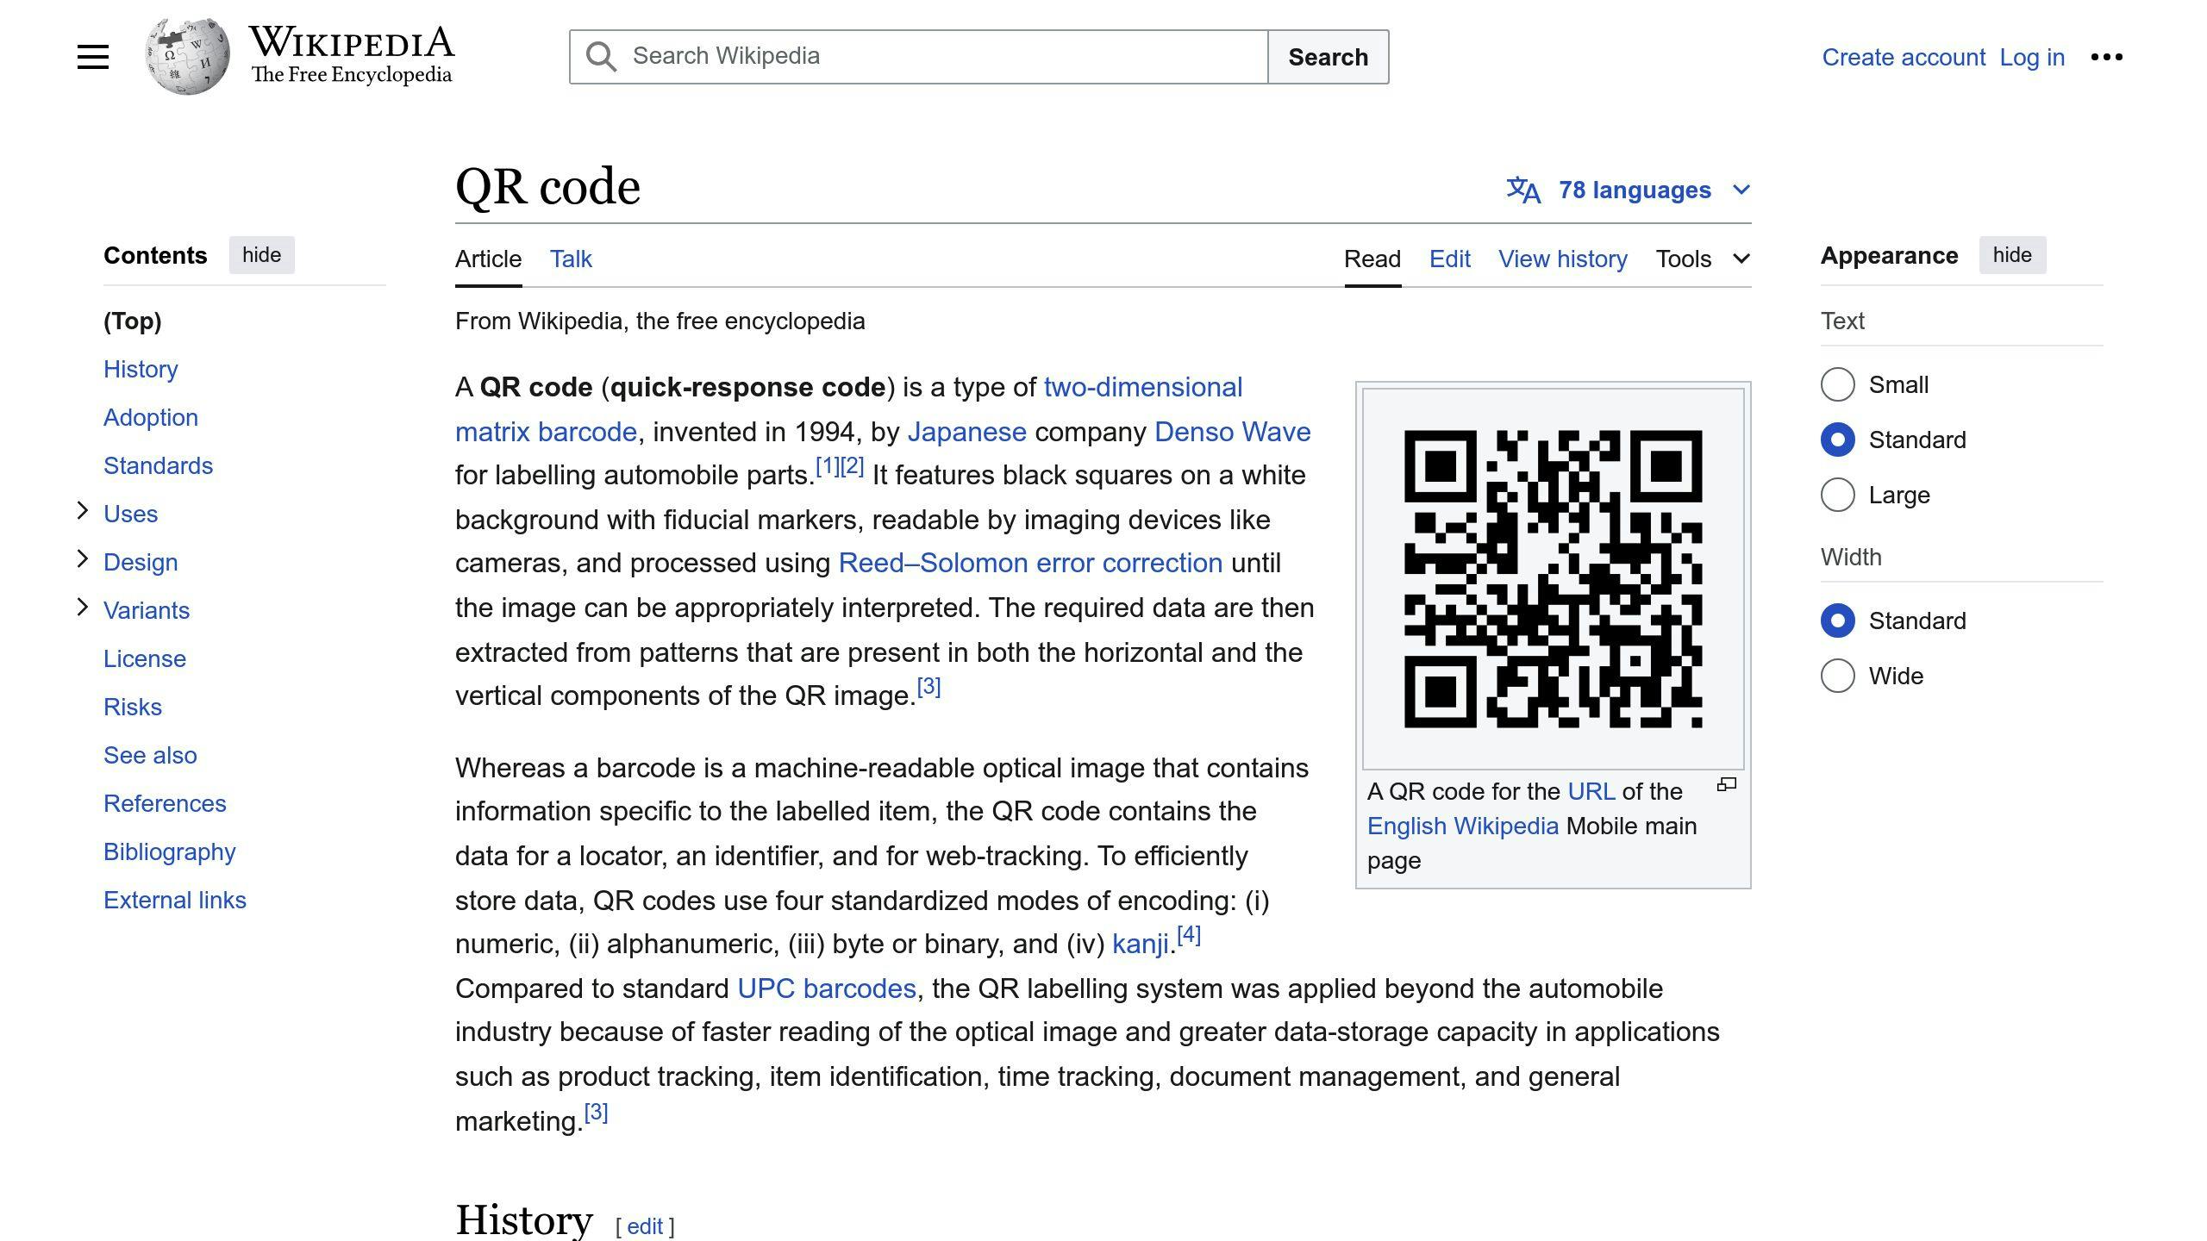The width and height of the screenshot is (2207, 1241).
Task: Open the Tools dropdown menu
Action: pos(1703,259)
